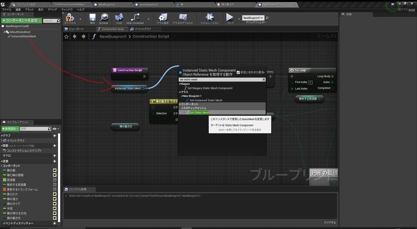Toggle the eye visibility for 棒のタイプ

[x=55, y=204]
